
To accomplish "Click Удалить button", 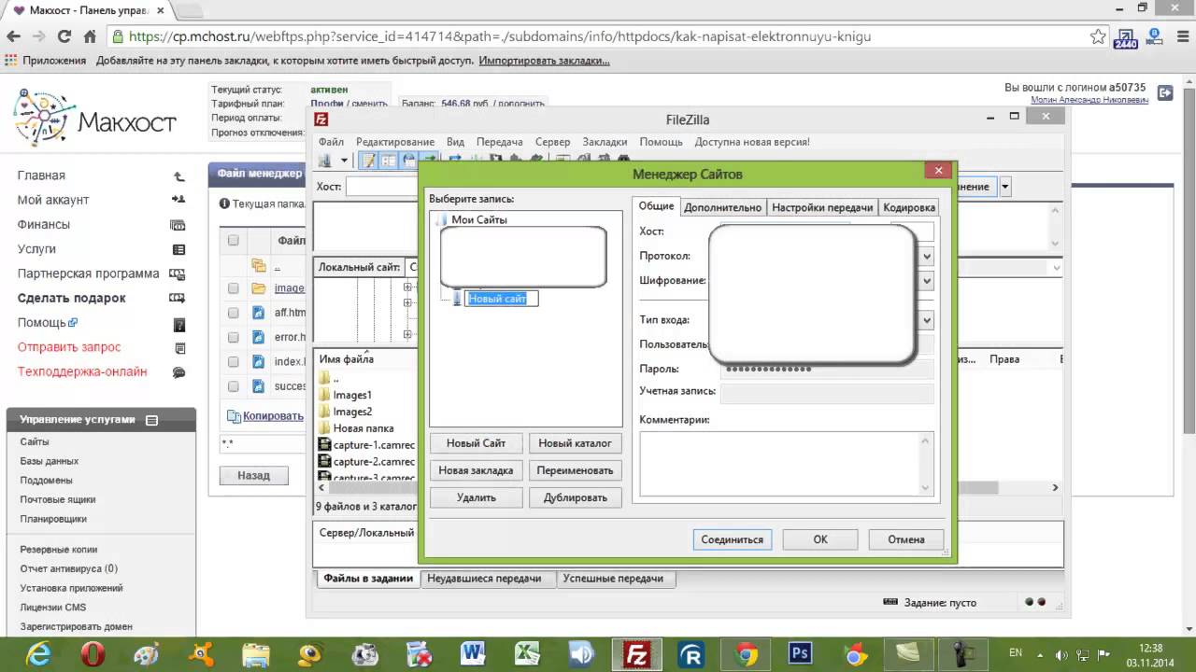I will (x=477, y=497).
